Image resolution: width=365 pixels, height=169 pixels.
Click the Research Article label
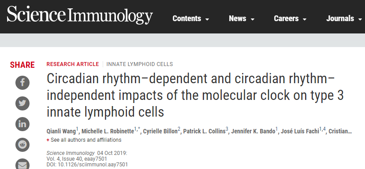73,64
